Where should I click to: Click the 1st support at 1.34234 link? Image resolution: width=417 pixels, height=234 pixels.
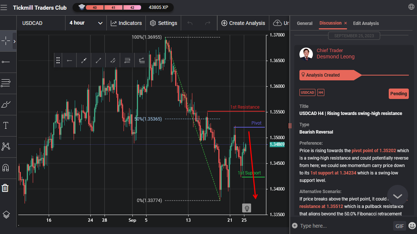pyautogui.click(x=333, y=173)
